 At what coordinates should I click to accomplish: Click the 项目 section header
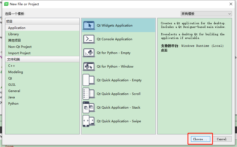coord(42,21)
